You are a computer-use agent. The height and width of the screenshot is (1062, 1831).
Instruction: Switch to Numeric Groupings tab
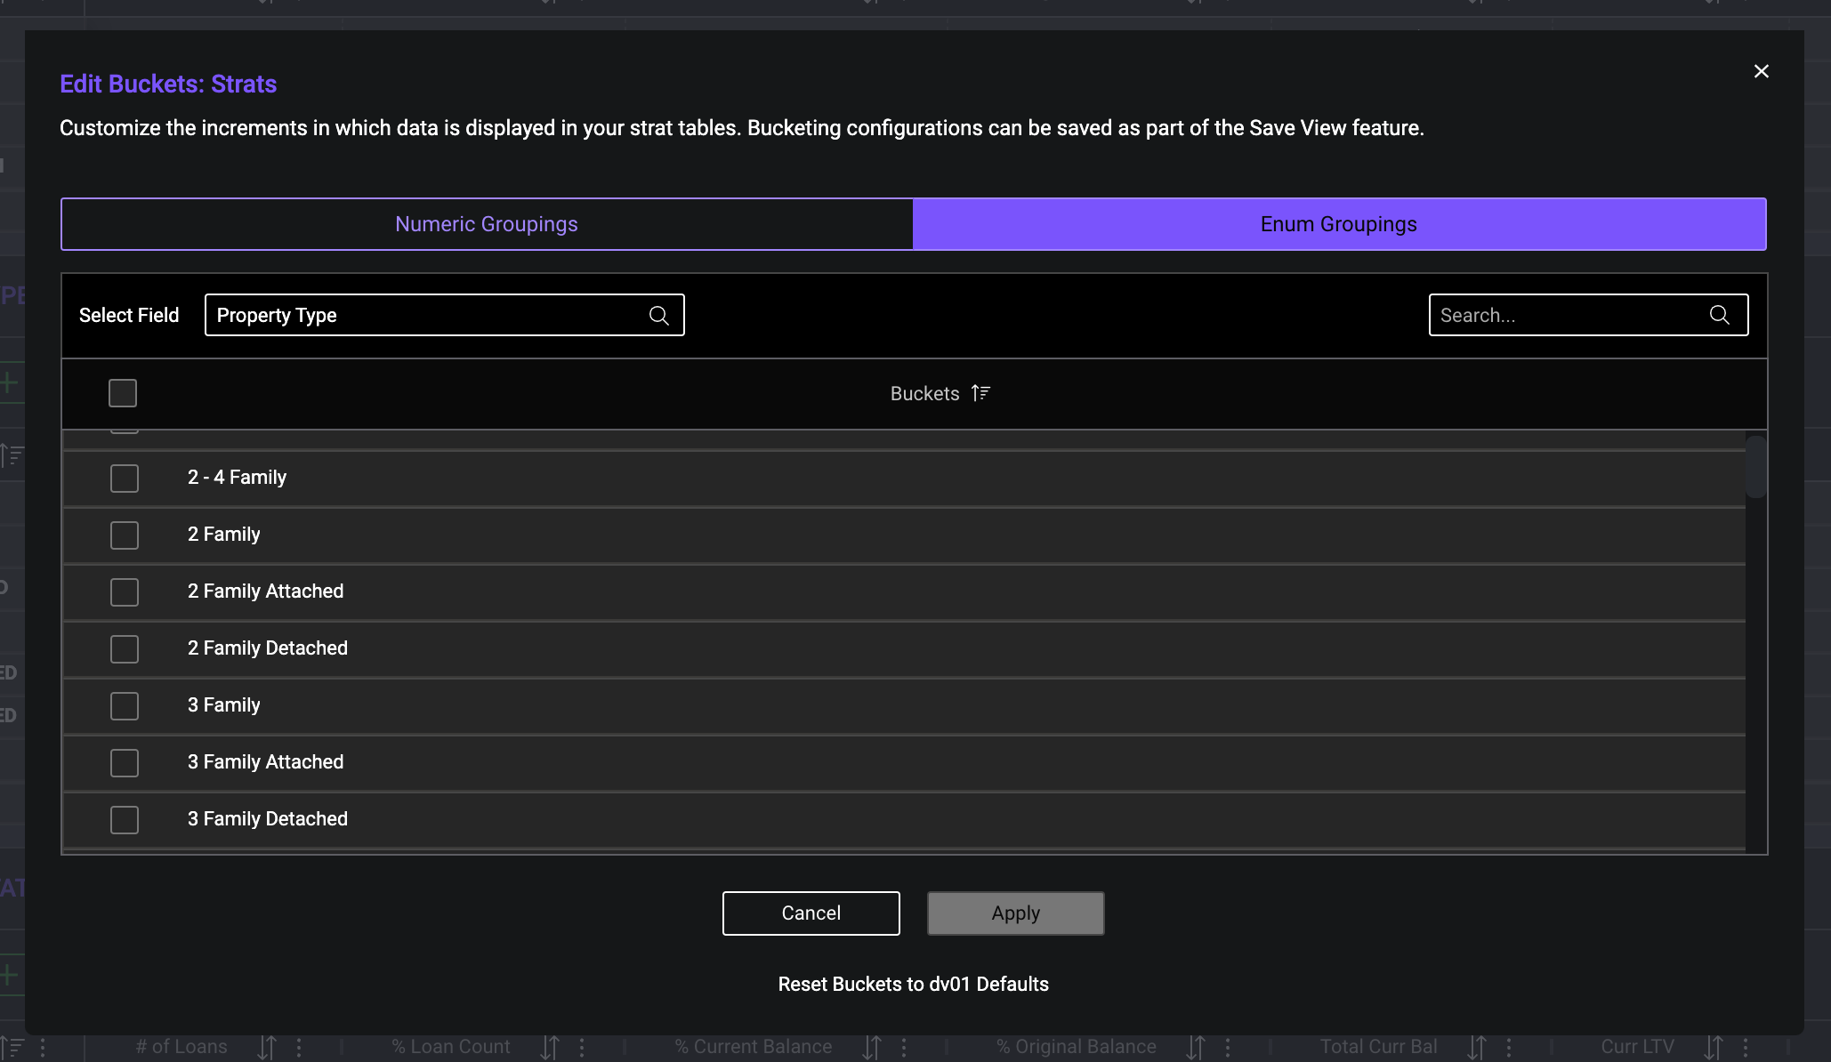tap(487, 224)
